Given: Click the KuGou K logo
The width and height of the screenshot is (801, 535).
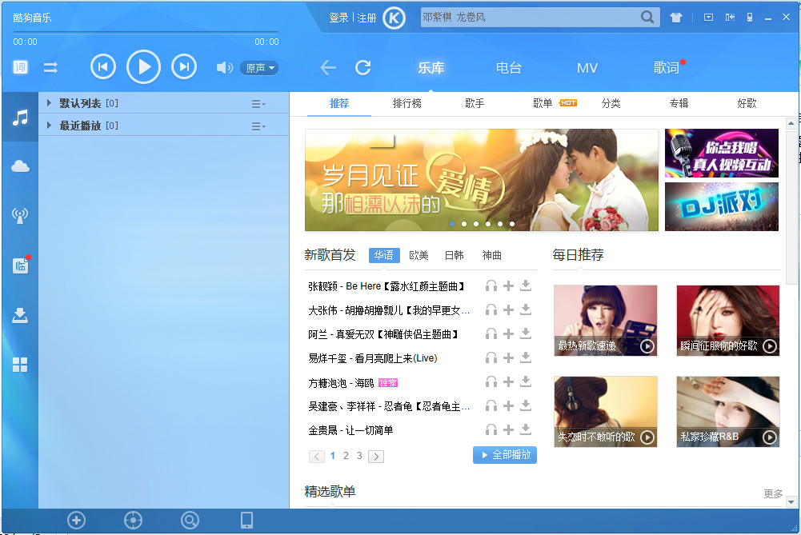Looking at the screenshot, I should point(394,18).
